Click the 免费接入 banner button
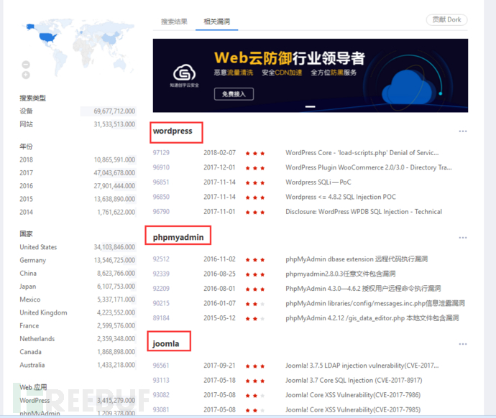 (234, 94)
